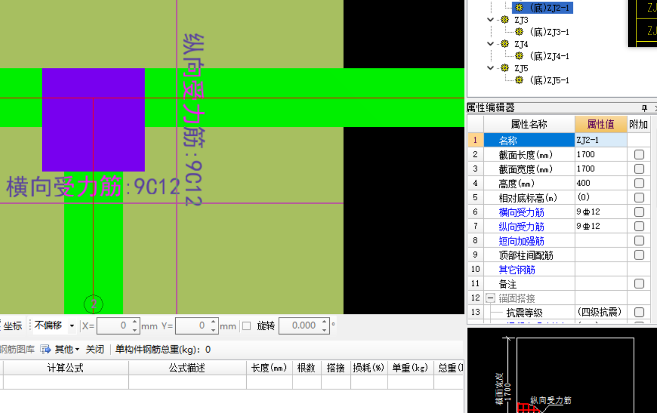Click the 钢筋图库 toolbar button

click(17, 349)
